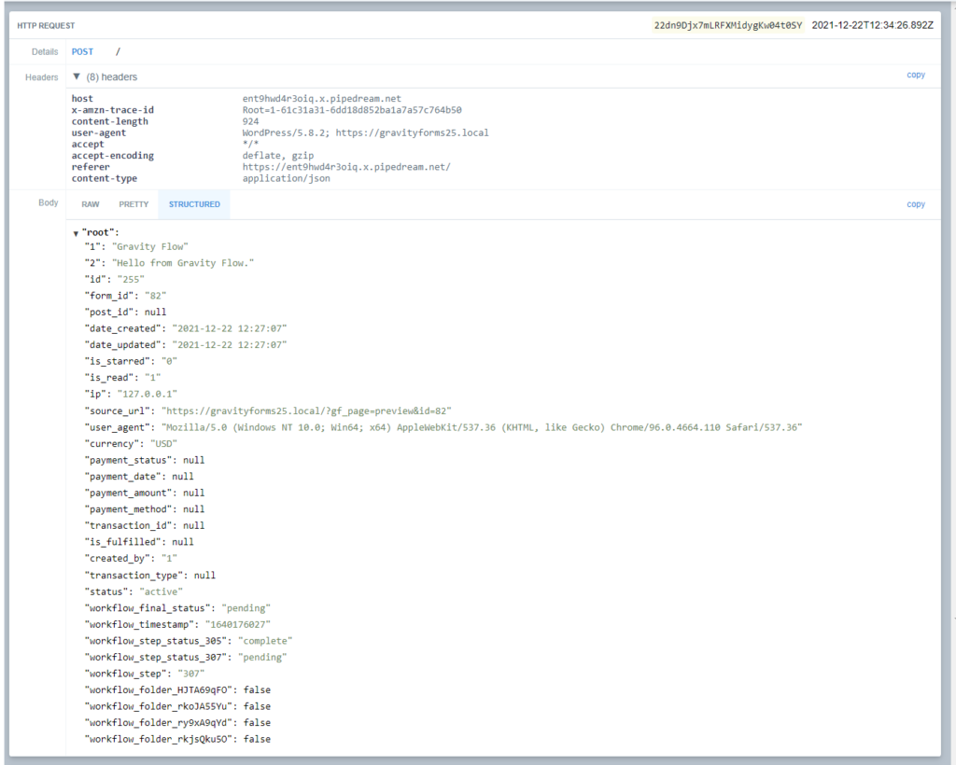Click the request ID 22dn9Djx7mLRFXMidygKw04t0SY
956x765 pixels.
click(727, 25)
